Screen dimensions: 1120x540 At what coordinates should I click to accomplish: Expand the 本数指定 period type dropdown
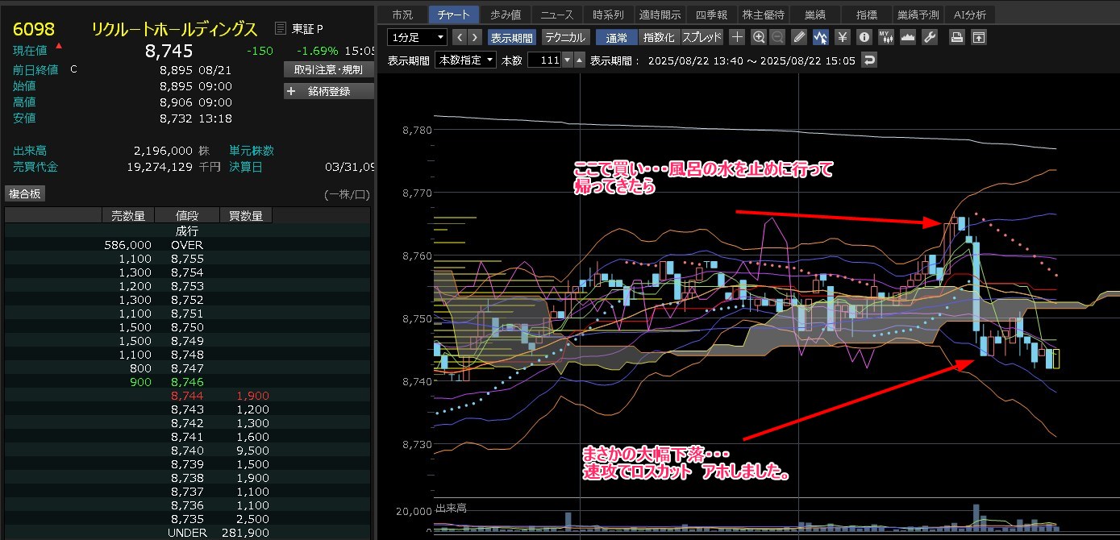pos(465,60)
